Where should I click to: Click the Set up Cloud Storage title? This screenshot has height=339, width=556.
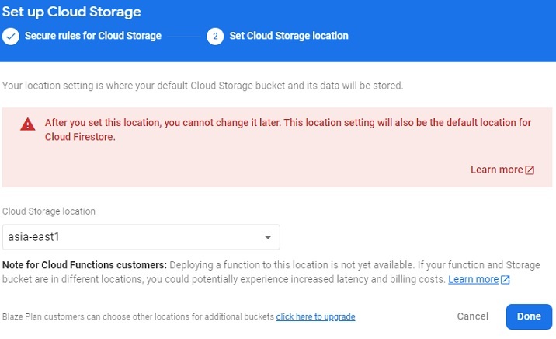(71, 12)
